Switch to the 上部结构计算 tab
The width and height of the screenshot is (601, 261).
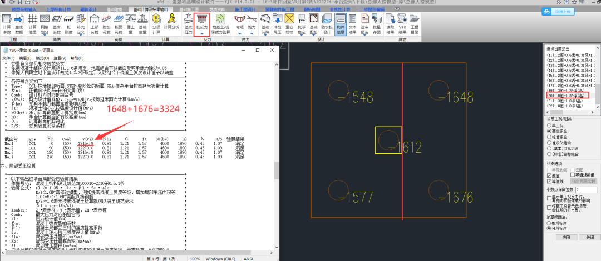(58, 9)
